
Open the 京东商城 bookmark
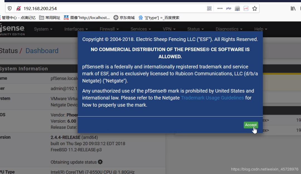(124, 18)
